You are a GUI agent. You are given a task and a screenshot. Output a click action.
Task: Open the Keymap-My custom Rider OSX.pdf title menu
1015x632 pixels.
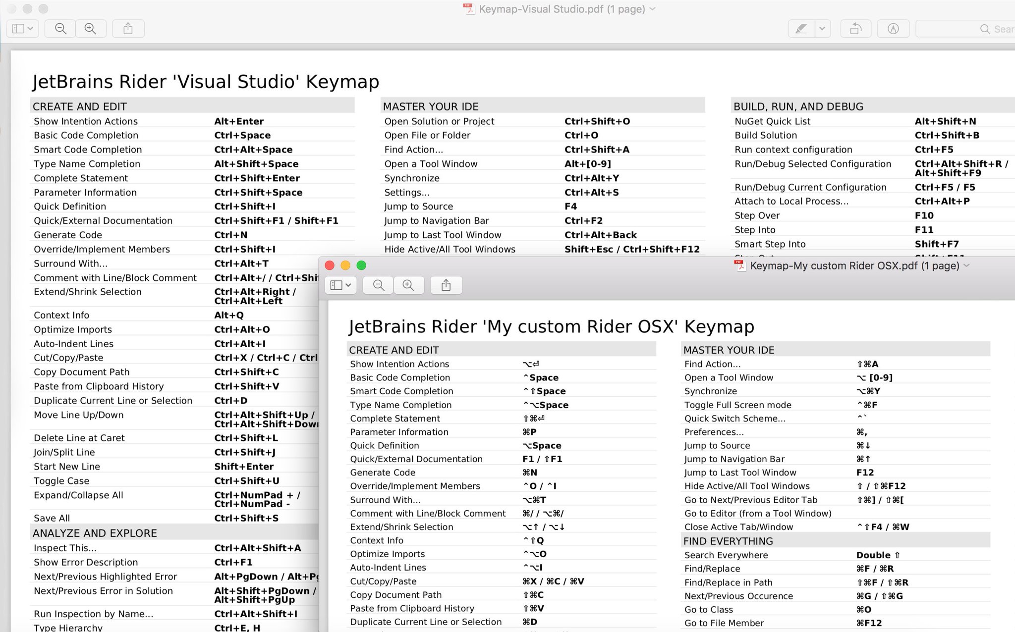tap(966, 266)
